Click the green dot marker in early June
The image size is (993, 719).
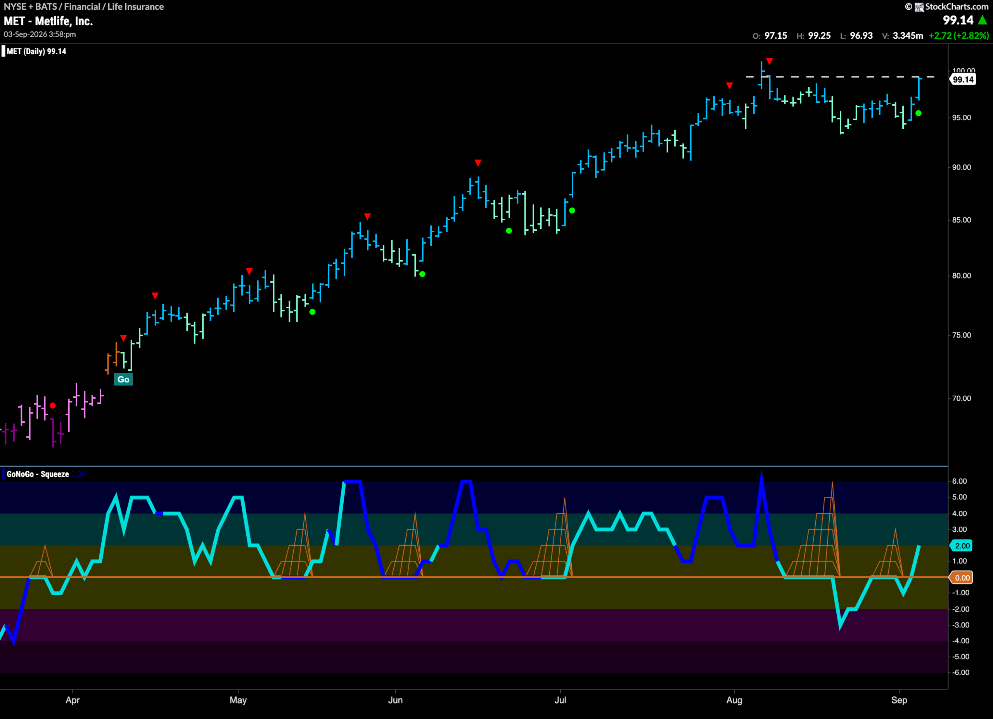[x=422, y=275]
